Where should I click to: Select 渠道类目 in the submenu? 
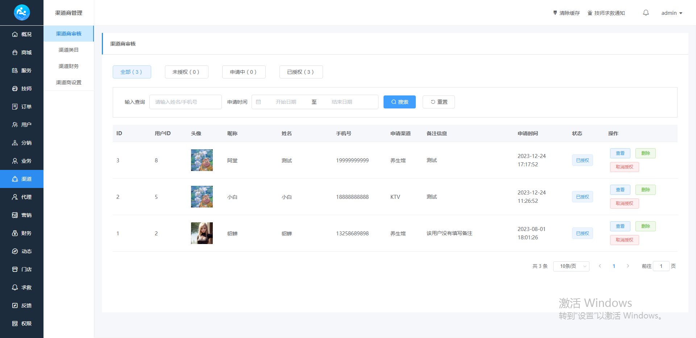click(x=69, y=50)
